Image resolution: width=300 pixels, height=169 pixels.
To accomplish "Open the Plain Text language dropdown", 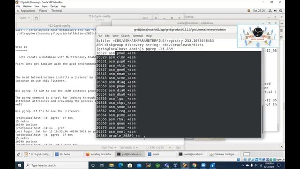I will pyautogui.click(x=109, y=148).
